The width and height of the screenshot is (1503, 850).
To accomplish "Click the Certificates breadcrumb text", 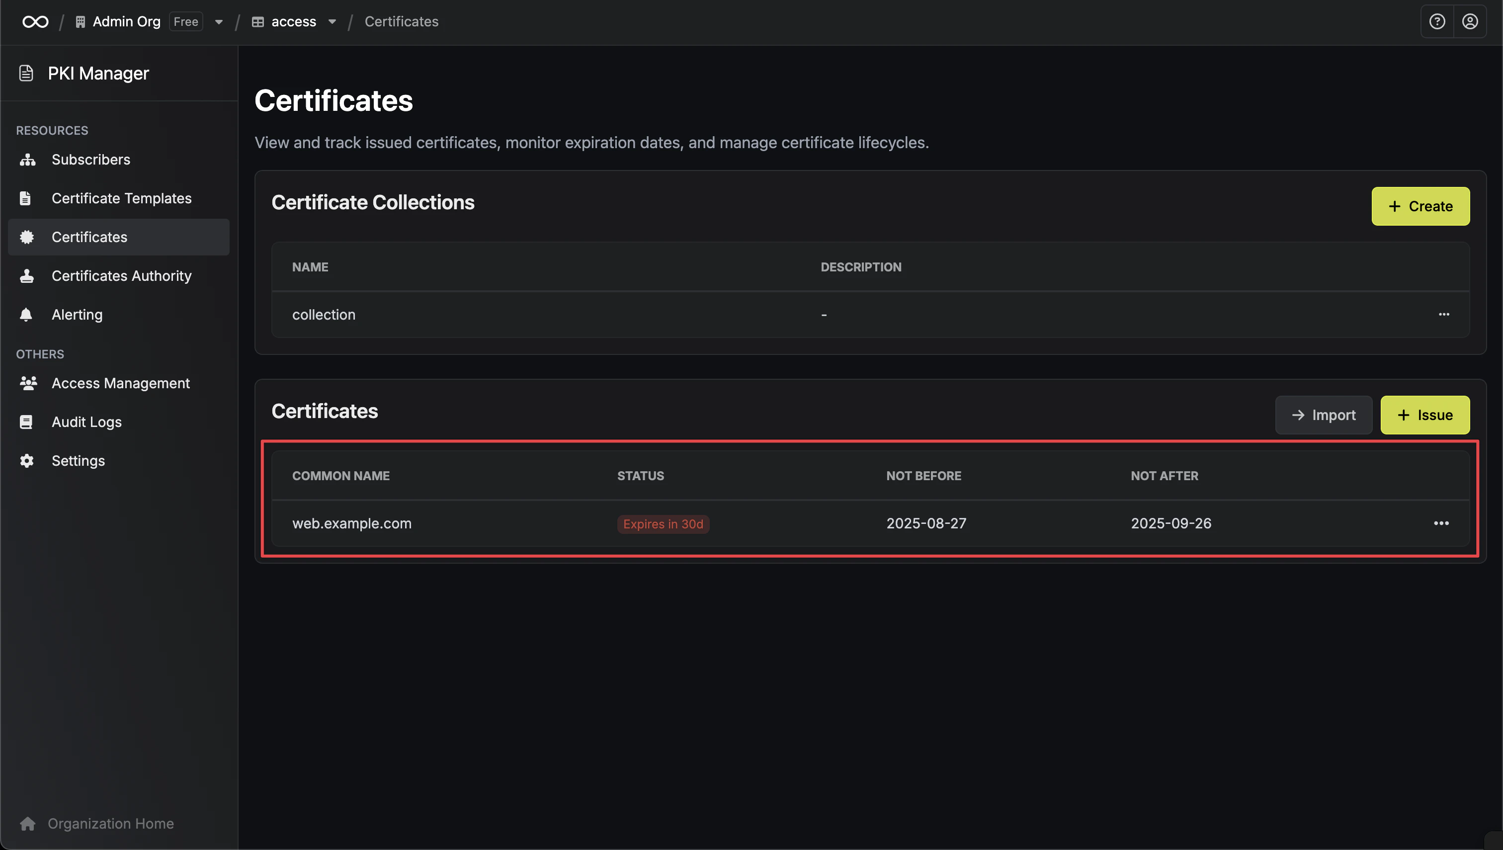I will pos(402,21).
